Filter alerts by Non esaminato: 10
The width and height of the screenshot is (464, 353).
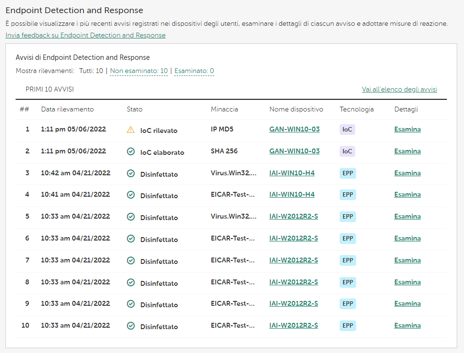[x=139, y=71]
